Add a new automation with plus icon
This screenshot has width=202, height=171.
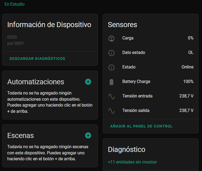(x=88, y=82)
